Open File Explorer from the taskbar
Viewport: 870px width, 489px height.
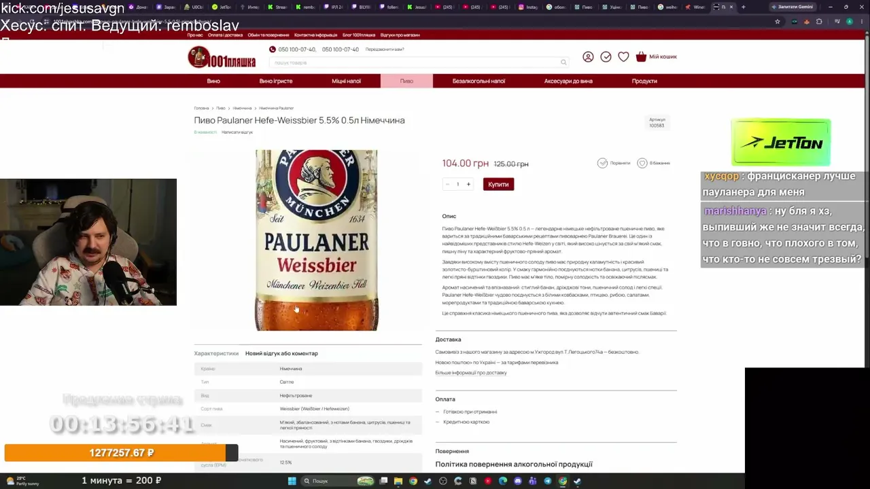(x=398, y=481)
